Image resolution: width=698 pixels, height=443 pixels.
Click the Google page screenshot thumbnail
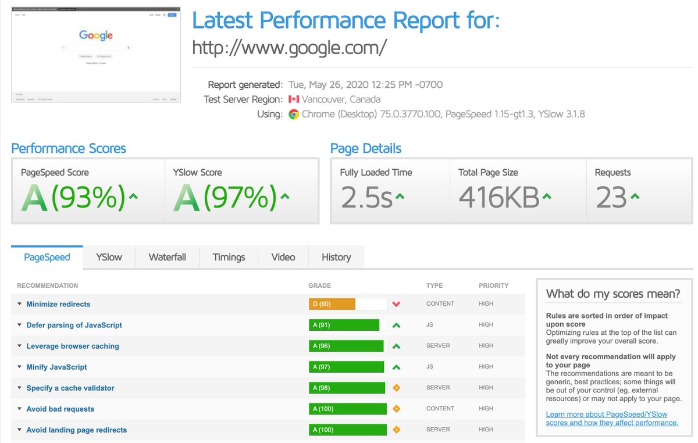click(x=96, y=55)
